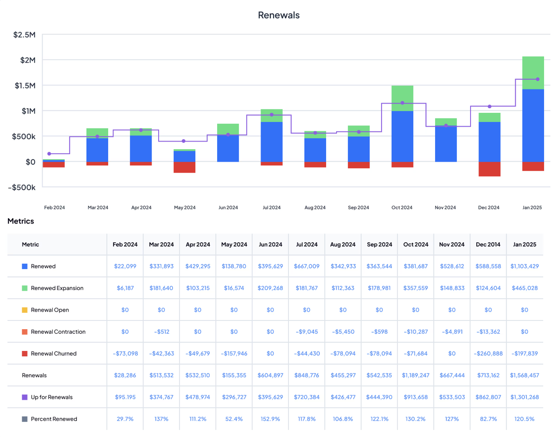Screen dimensions: 557x437
Task: Select the gray Percent Renewed indicator
Action: (24, 419)
